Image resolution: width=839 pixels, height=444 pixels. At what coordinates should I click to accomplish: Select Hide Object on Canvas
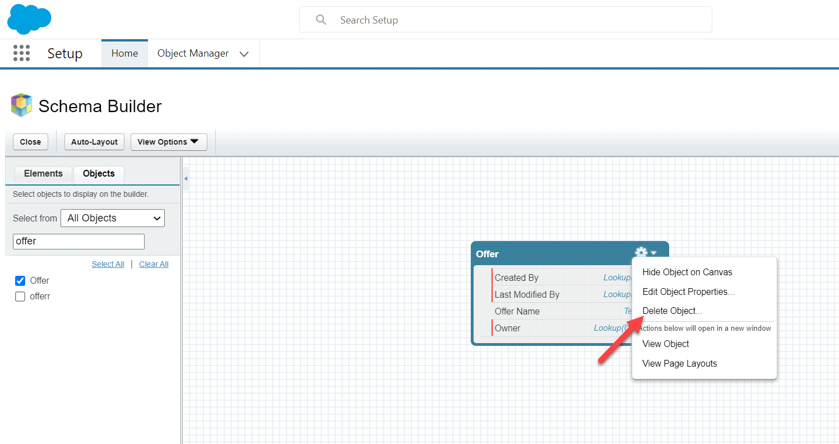point(687,272)
